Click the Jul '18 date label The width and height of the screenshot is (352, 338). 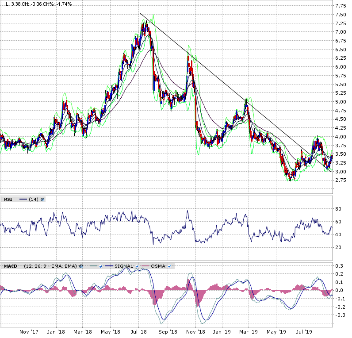tap(139, 332)
